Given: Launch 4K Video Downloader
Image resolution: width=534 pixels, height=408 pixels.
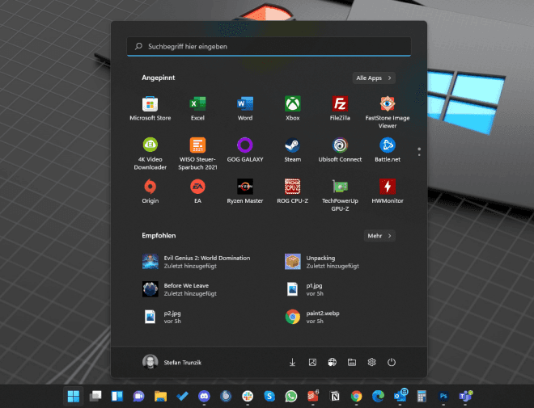Looking at the screenshot, I should (x=150, y=154).
